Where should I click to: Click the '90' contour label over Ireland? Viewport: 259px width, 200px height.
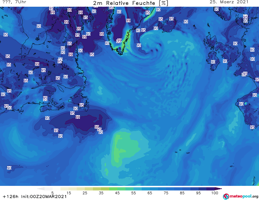(213, 62)
